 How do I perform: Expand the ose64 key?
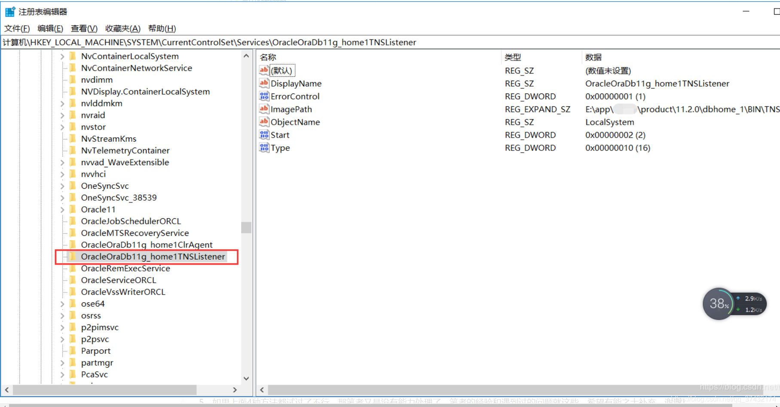pyautogui.click(x=62, y=304)
